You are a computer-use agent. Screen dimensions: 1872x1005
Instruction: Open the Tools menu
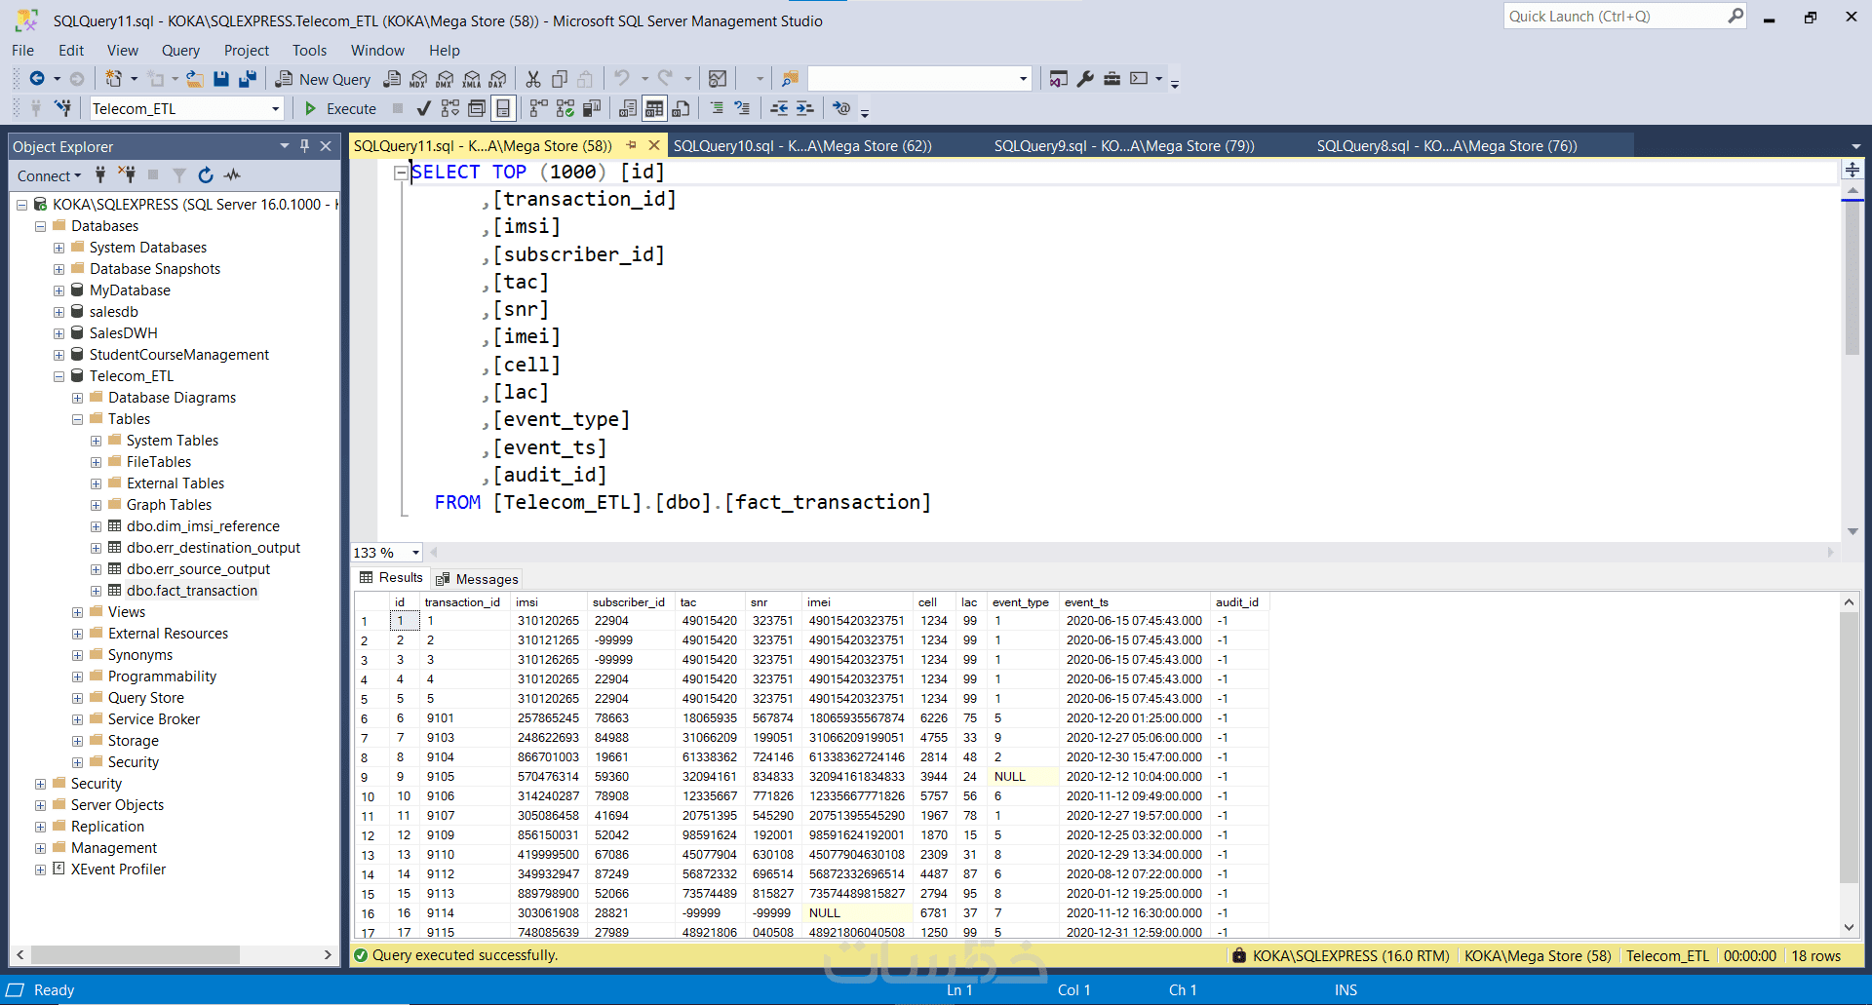pos(309,51)
